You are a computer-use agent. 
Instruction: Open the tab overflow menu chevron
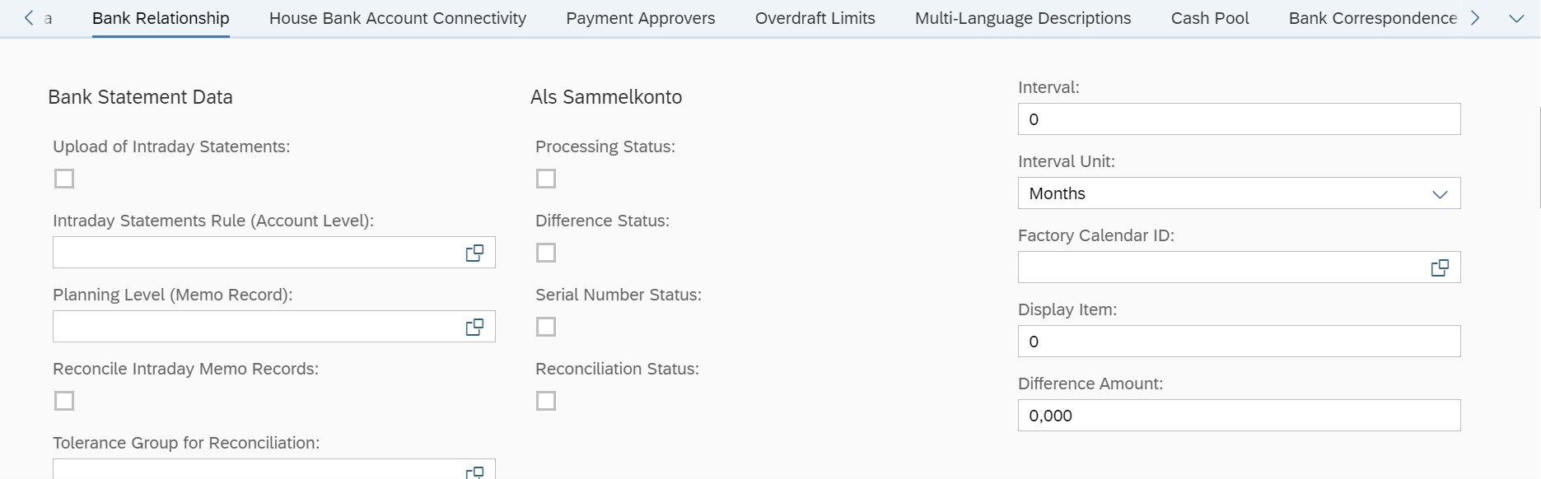1516,18
